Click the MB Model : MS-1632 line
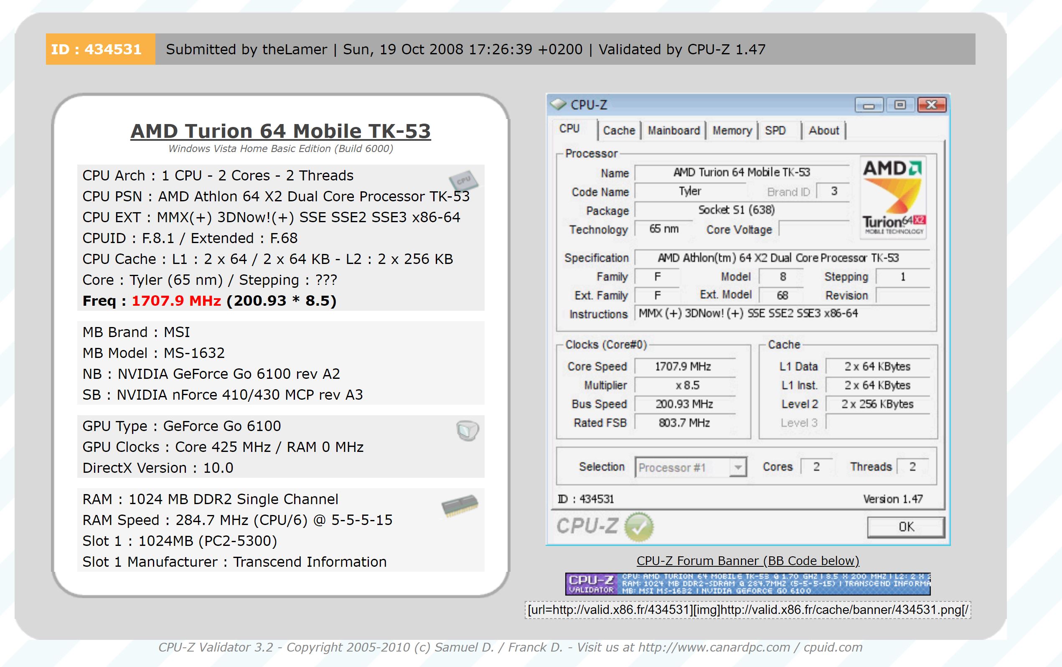Screen dimensions: 1062x667 pos(153,353)
